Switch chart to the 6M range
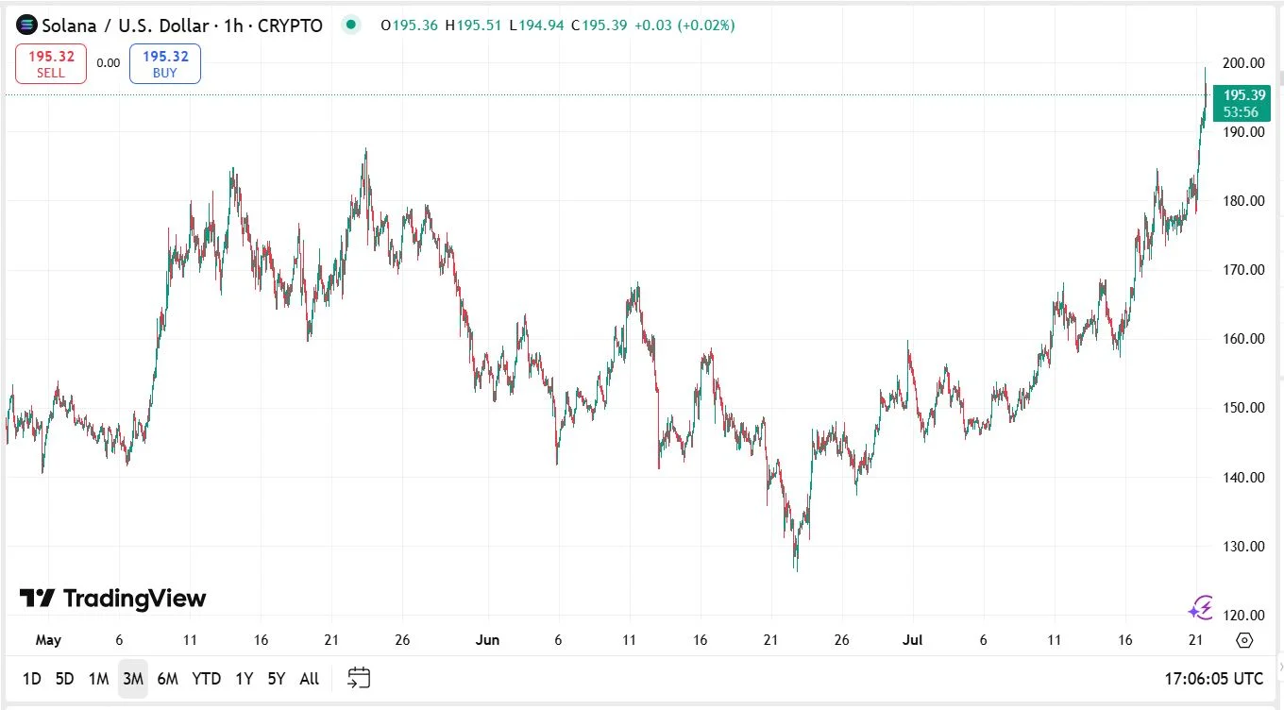 [x=167, y=679]
